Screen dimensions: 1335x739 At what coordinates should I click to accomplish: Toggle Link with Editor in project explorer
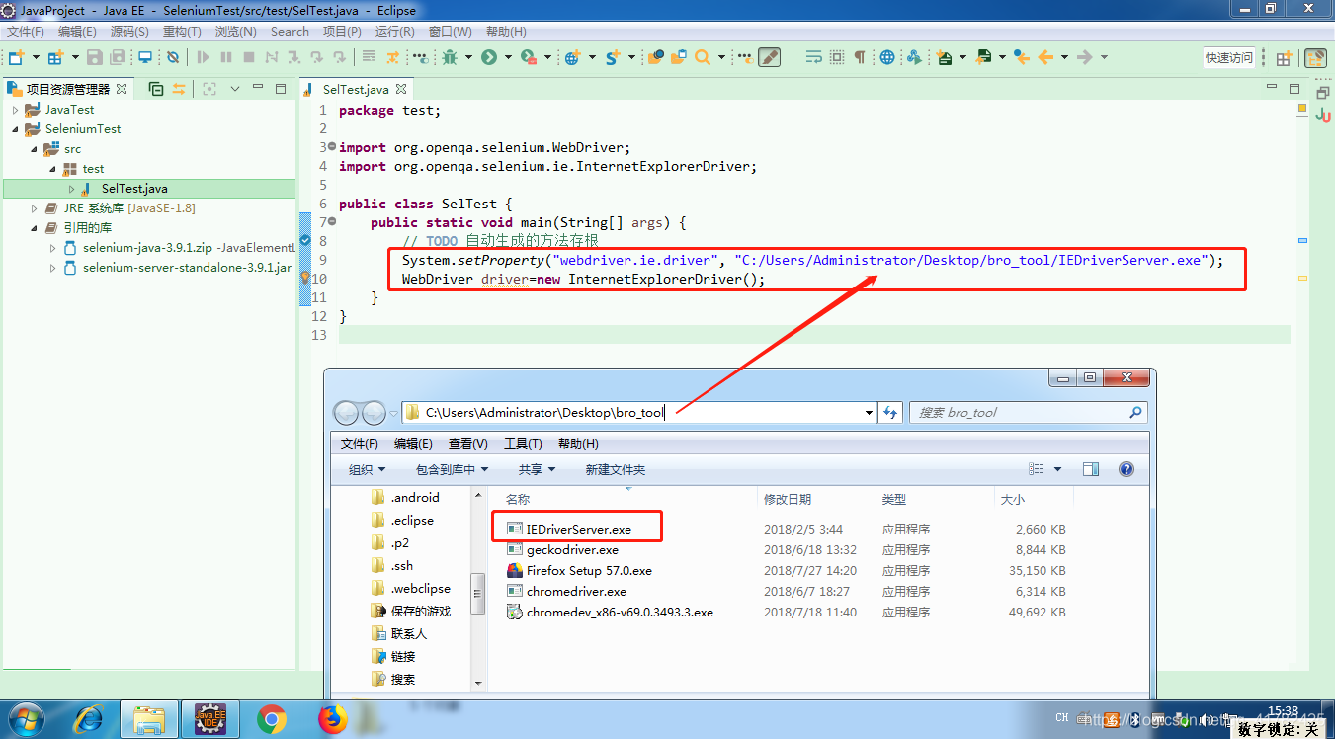coord(178,89)
